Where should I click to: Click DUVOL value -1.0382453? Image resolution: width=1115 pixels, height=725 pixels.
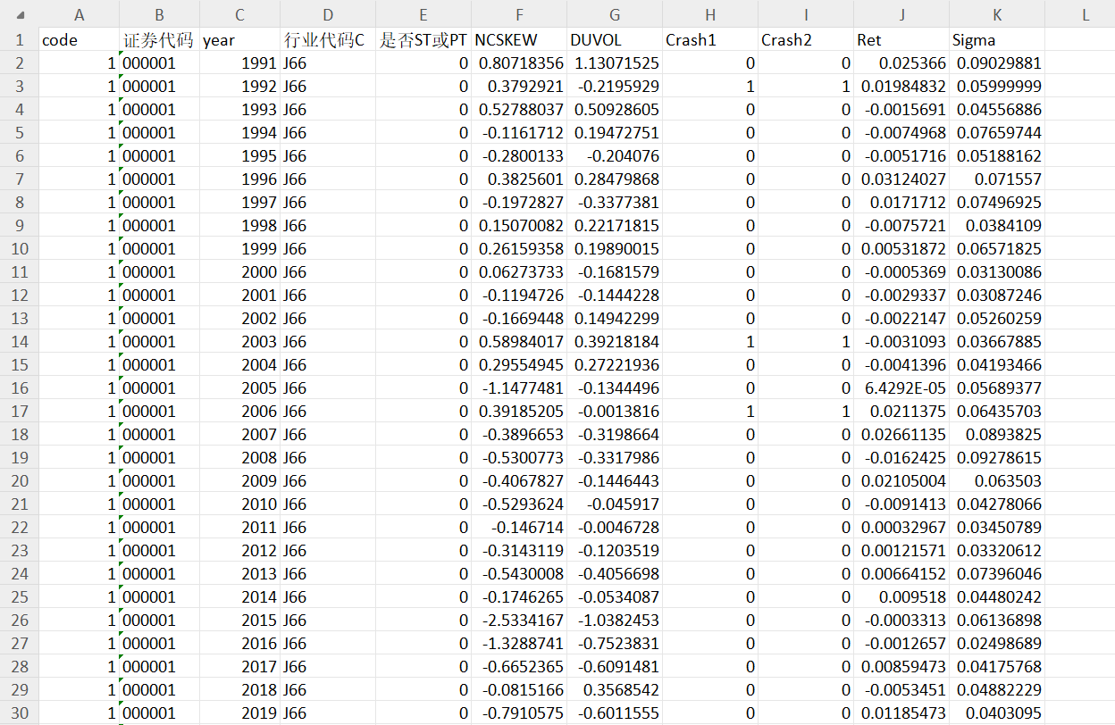point(615,621)
